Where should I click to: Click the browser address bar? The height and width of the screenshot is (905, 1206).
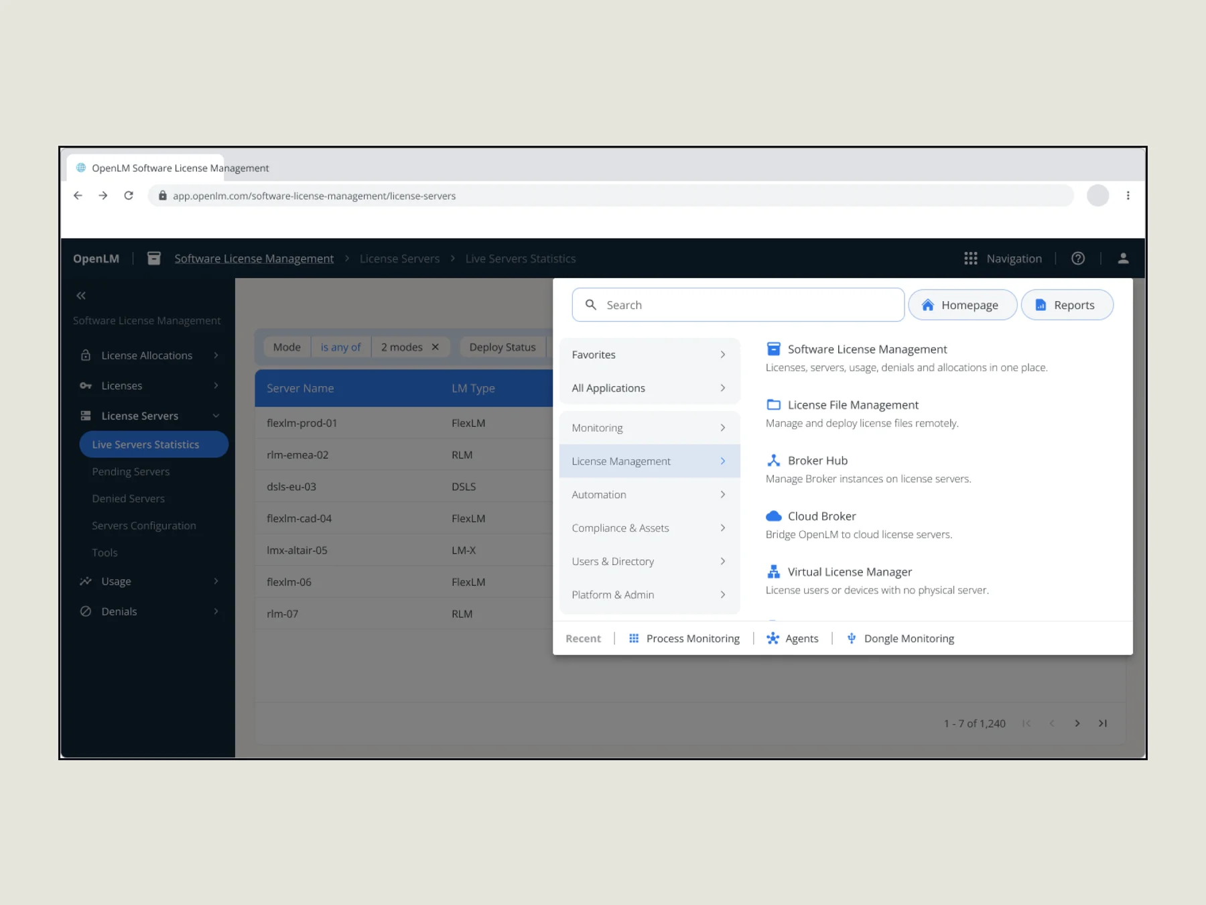pos(610,196)
